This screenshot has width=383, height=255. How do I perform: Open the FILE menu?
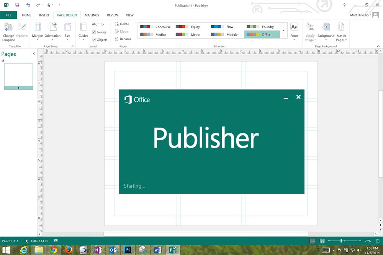click(8, 15)
